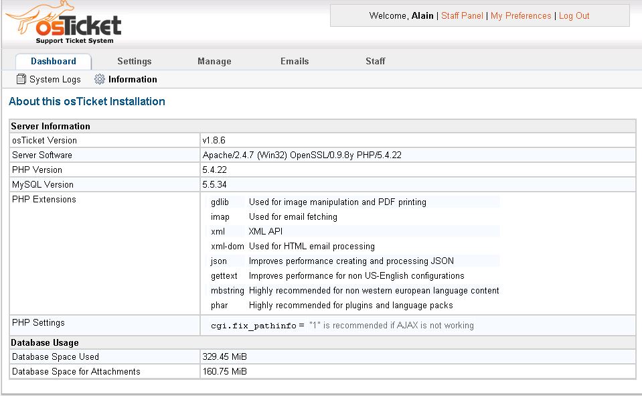
Task: Click the Information gear icon
Action: tap(100, 79)
